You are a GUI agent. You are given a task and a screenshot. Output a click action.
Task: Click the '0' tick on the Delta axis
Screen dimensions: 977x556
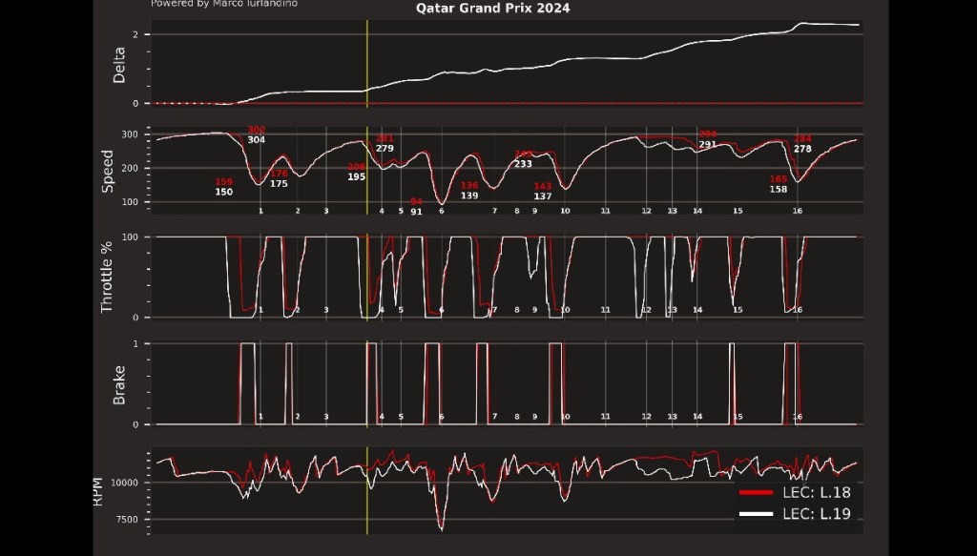coord(135,103)
